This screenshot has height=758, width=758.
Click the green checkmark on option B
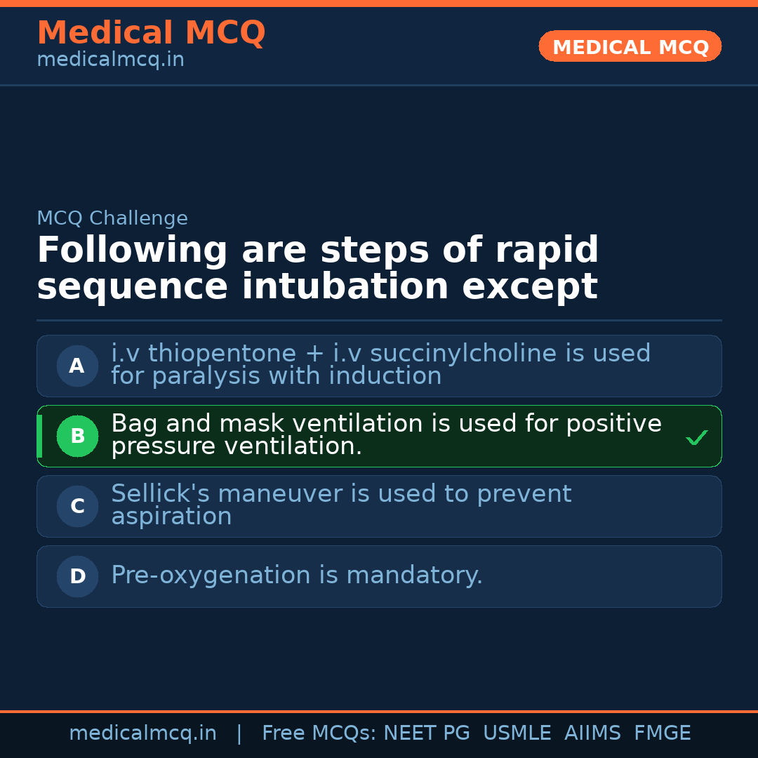[x=696, y=438]
